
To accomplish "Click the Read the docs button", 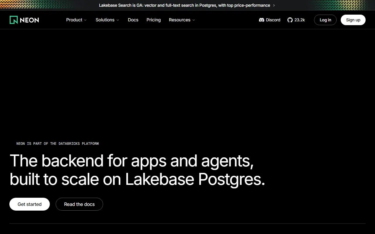I will coord(79,204).
